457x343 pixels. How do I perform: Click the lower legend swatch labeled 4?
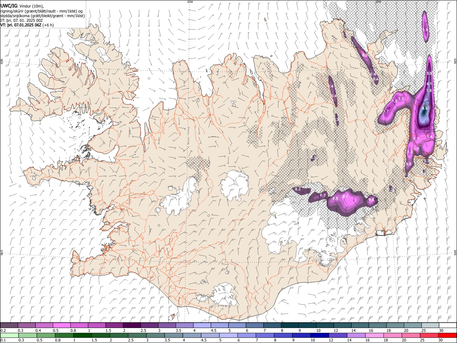192,335
